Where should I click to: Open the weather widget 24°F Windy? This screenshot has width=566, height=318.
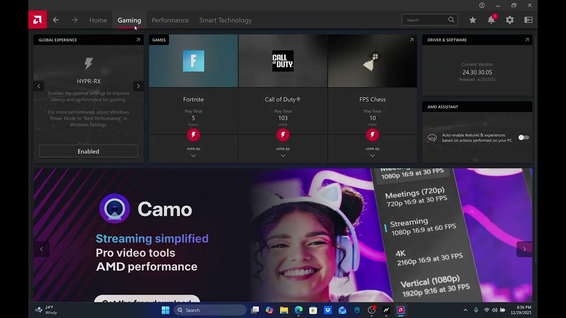coord(46,310)
